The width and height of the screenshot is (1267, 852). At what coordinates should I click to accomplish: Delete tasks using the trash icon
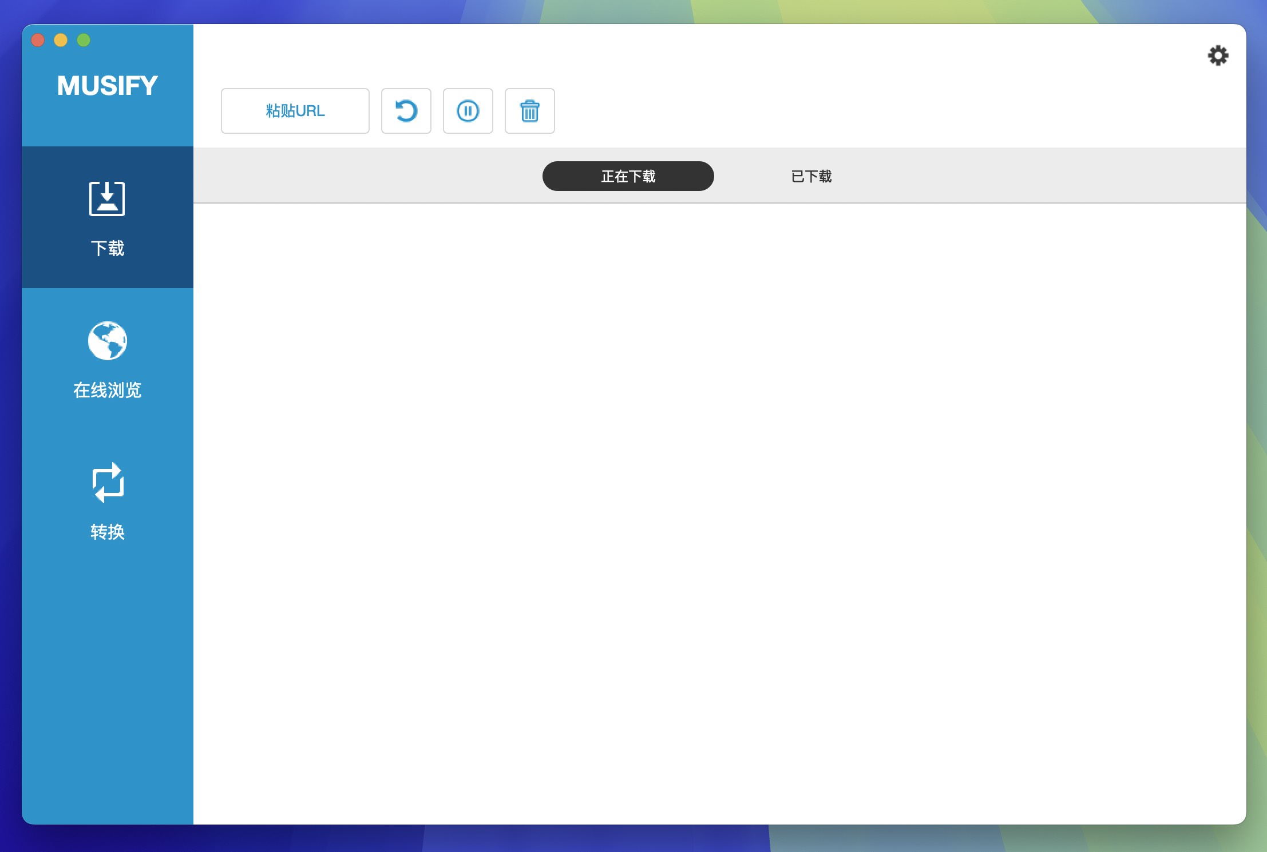pyautogui.click(x=529, y=111)
